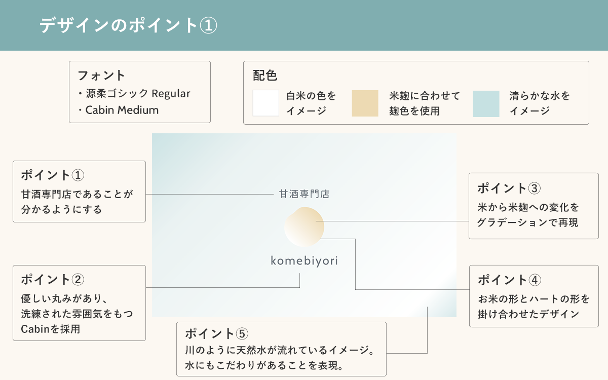This screenshot has height=380, width=608.
Task: Select the komebiyori logo text
Action: pos(304,261)
